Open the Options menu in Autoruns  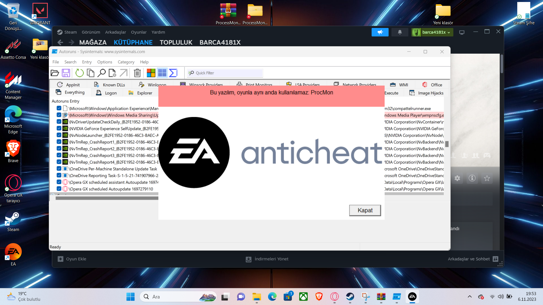point(105,62)
